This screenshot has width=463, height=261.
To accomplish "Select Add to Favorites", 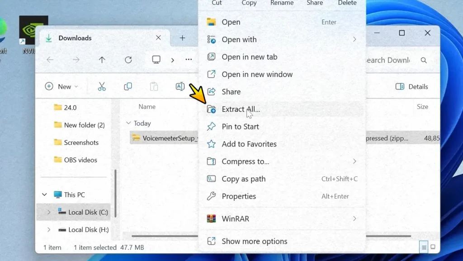I will click(282, 144).
